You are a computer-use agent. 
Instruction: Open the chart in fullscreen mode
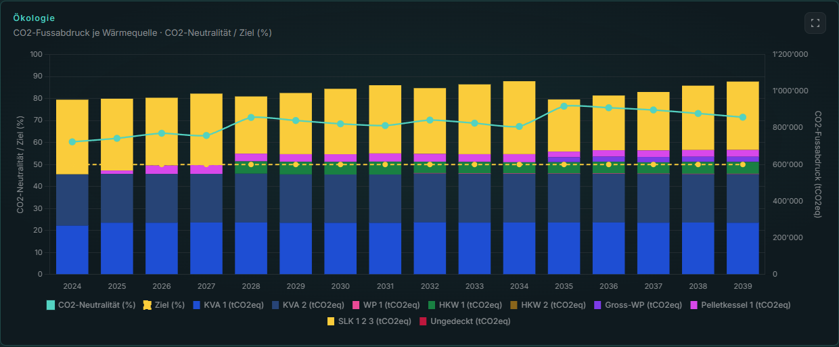tap(815, 23)
